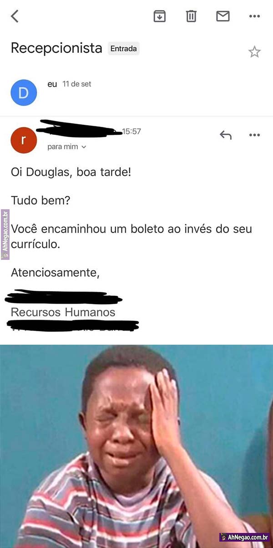Tap the blue 'D' sender avatar

click(24, 93)
